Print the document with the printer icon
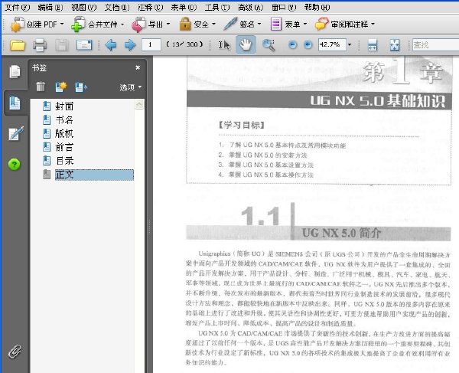The width and height of the screenshot is (459, 373). (40, 45)
